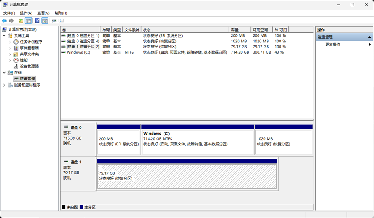Sort by the 可用空间 column header
Image resolution: width=374 pixels, height=218 pixels.
tap(261, 30)
